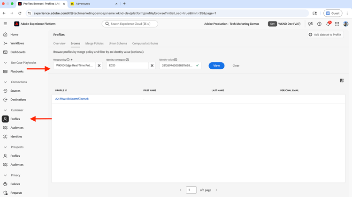Click the Adobe Experience Platform logo
Screen dimensions: 352x197
click(x=16, y=24)
